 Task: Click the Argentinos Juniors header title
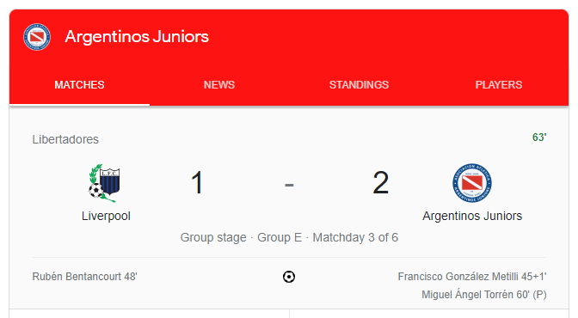137,37
